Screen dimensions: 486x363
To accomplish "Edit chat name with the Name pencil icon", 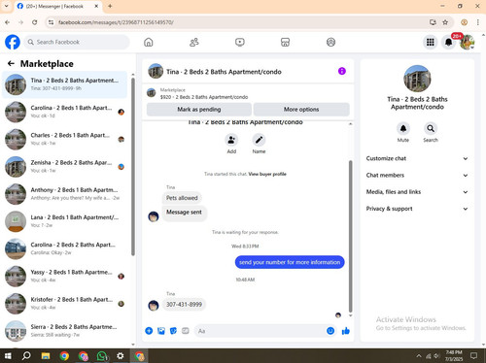I will [259, 140].
